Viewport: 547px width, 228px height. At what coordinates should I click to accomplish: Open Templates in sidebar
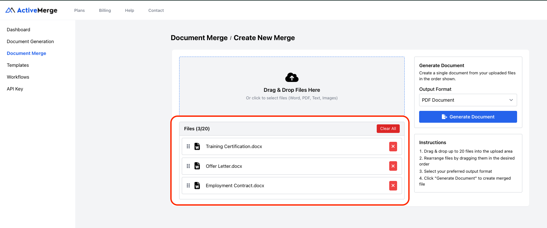[18, 65]
